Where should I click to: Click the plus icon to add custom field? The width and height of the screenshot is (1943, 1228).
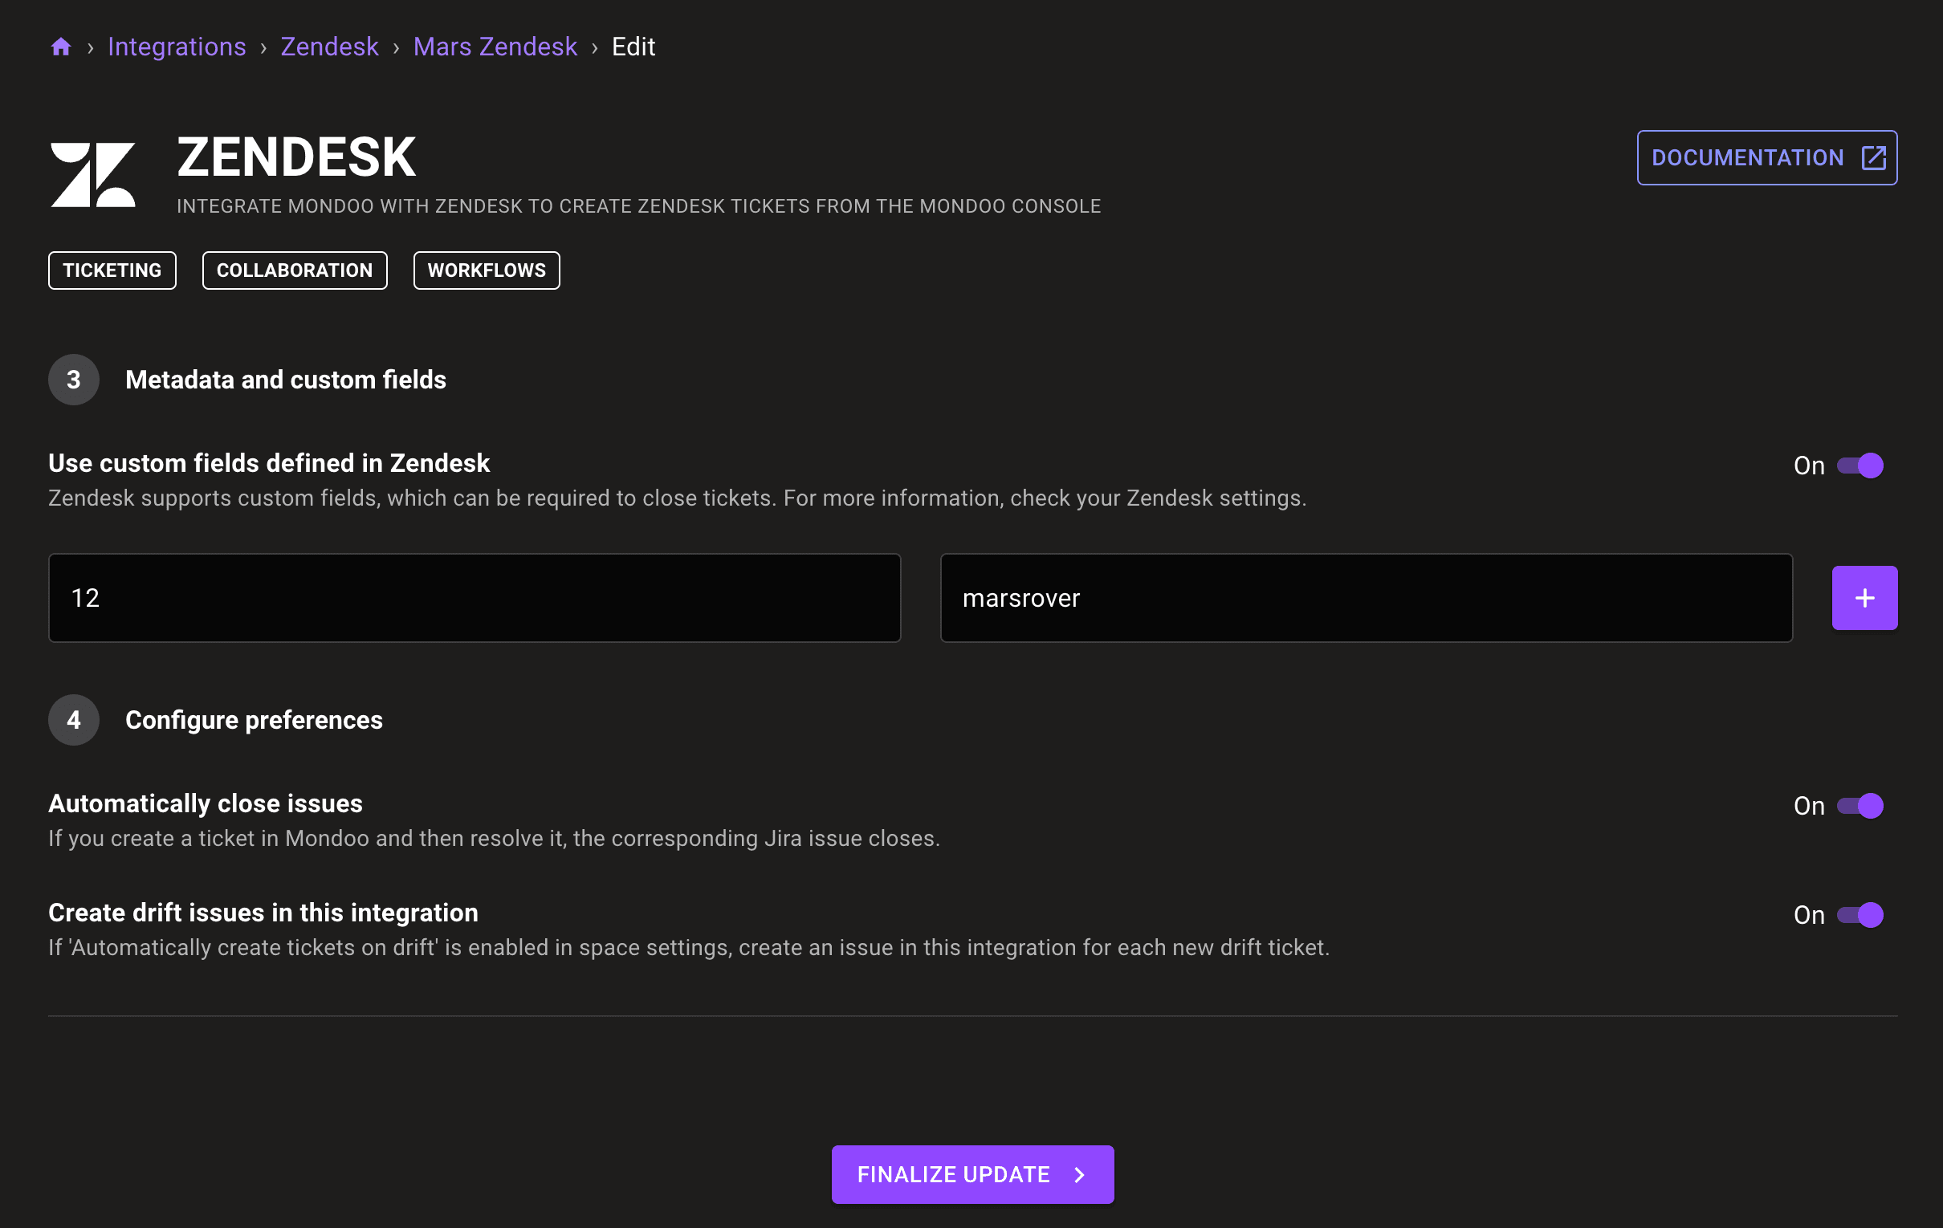1865,597
